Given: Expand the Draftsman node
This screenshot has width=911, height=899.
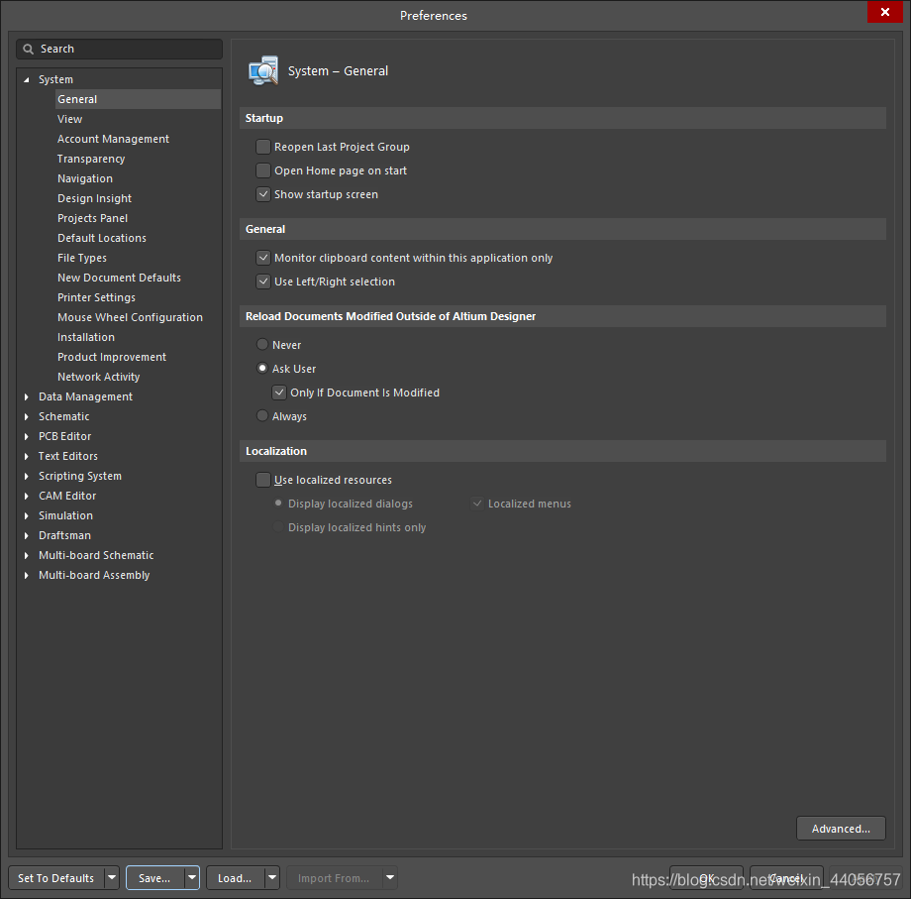Looking at the screenshot, I should 26,535.
